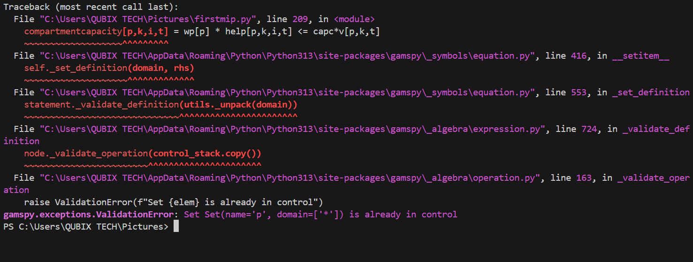Click the gamspy.exceptions.ValidationError error name
693x262 pixels.
88,215
